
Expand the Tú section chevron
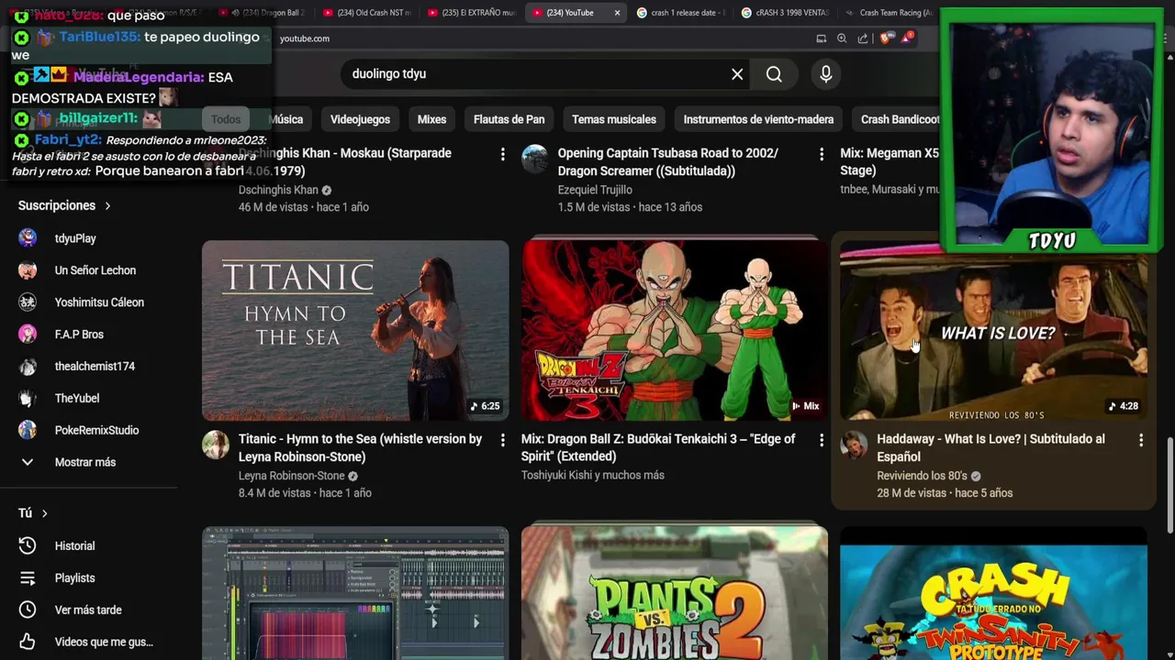click(44, 513)
